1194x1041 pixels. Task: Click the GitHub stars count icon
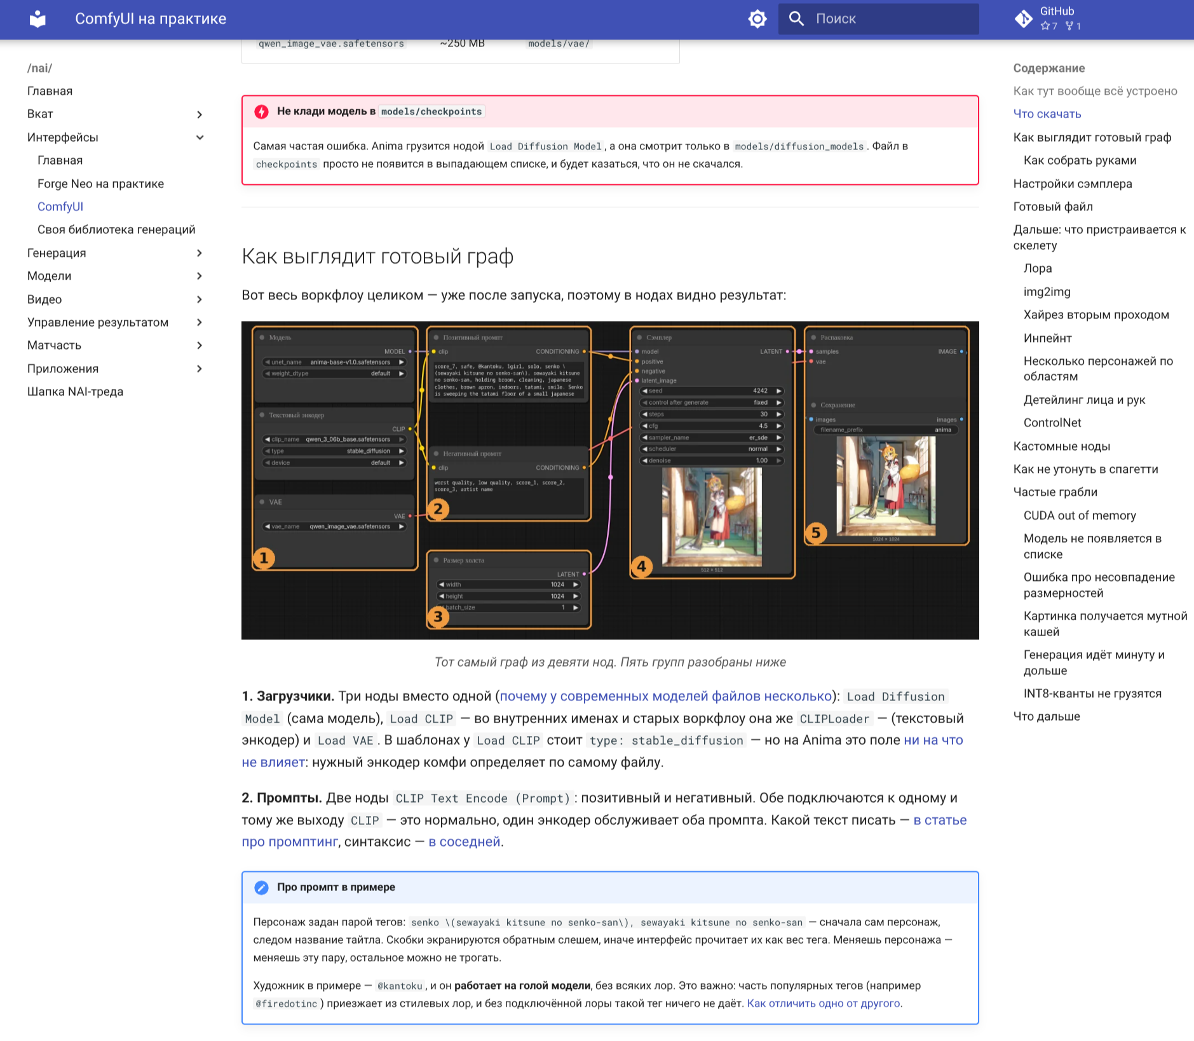1045,26
